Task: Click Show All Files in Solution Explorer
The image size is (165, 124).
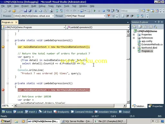Action: [140, 26]
